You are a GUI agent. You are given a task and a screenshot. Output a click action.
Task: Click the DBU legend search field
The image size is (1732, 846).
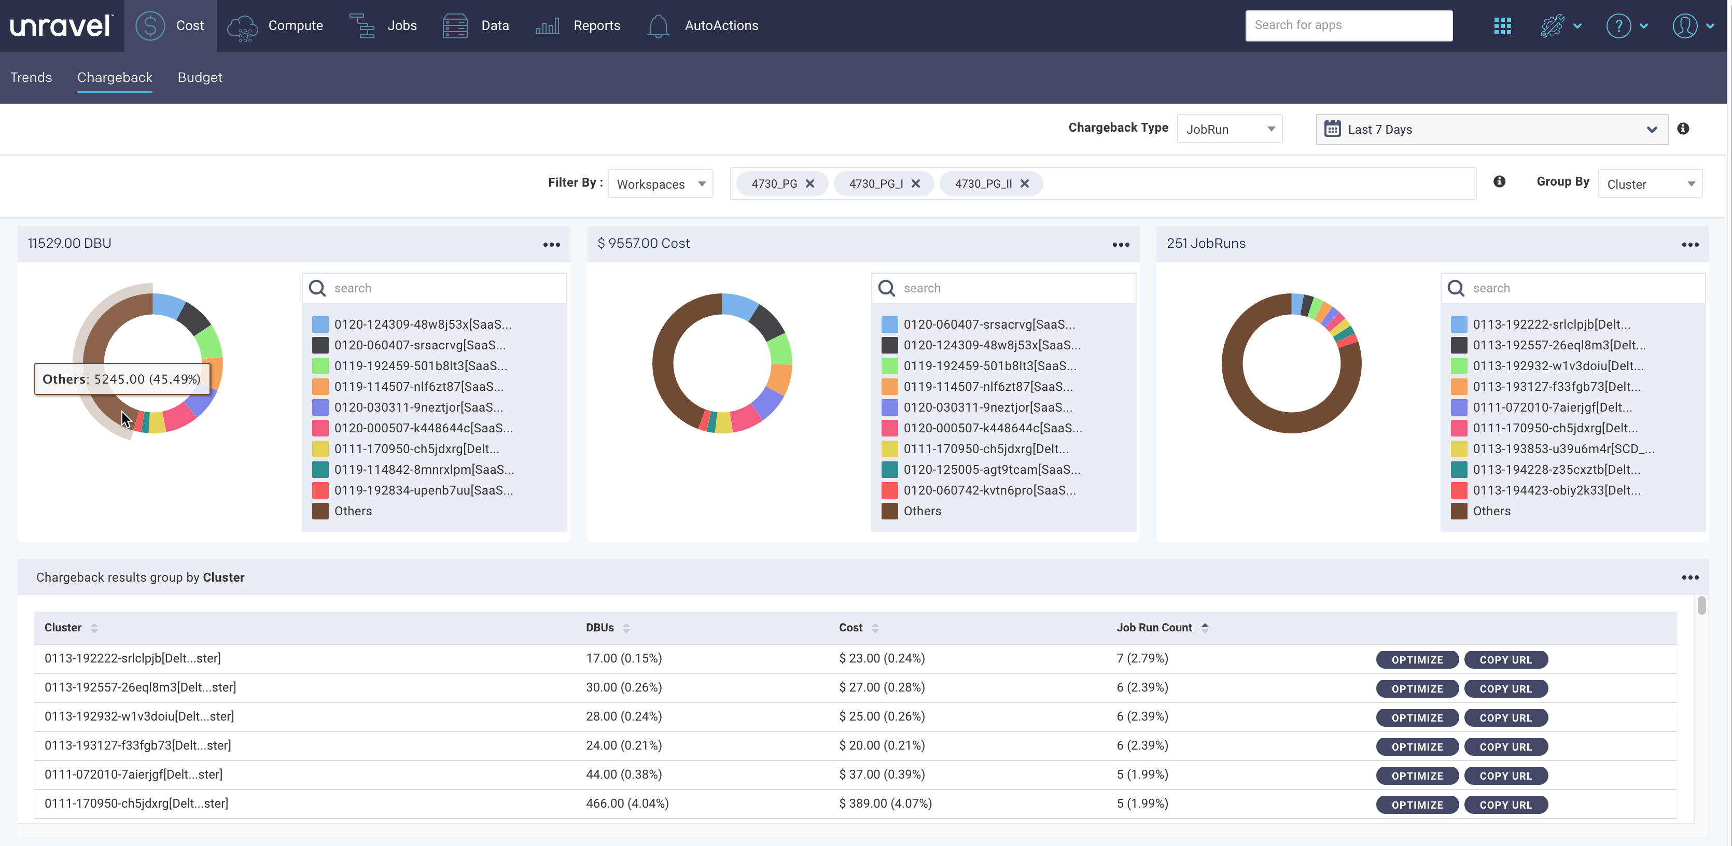[435, 288]
